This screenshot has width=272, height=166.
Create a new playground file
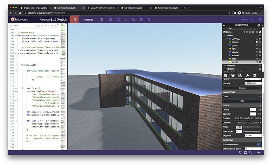[x=134, y=20]
